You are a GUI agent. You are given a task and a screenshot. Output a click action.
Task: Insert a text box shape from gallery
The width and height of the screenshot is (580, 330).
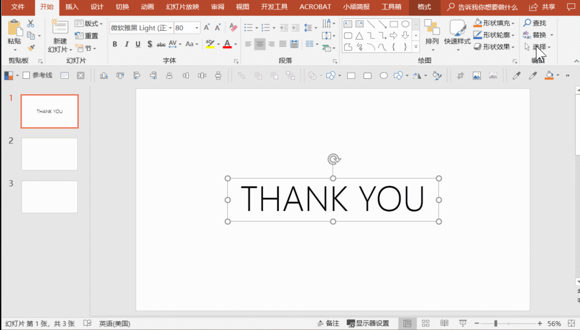click(x=348, y=24)
